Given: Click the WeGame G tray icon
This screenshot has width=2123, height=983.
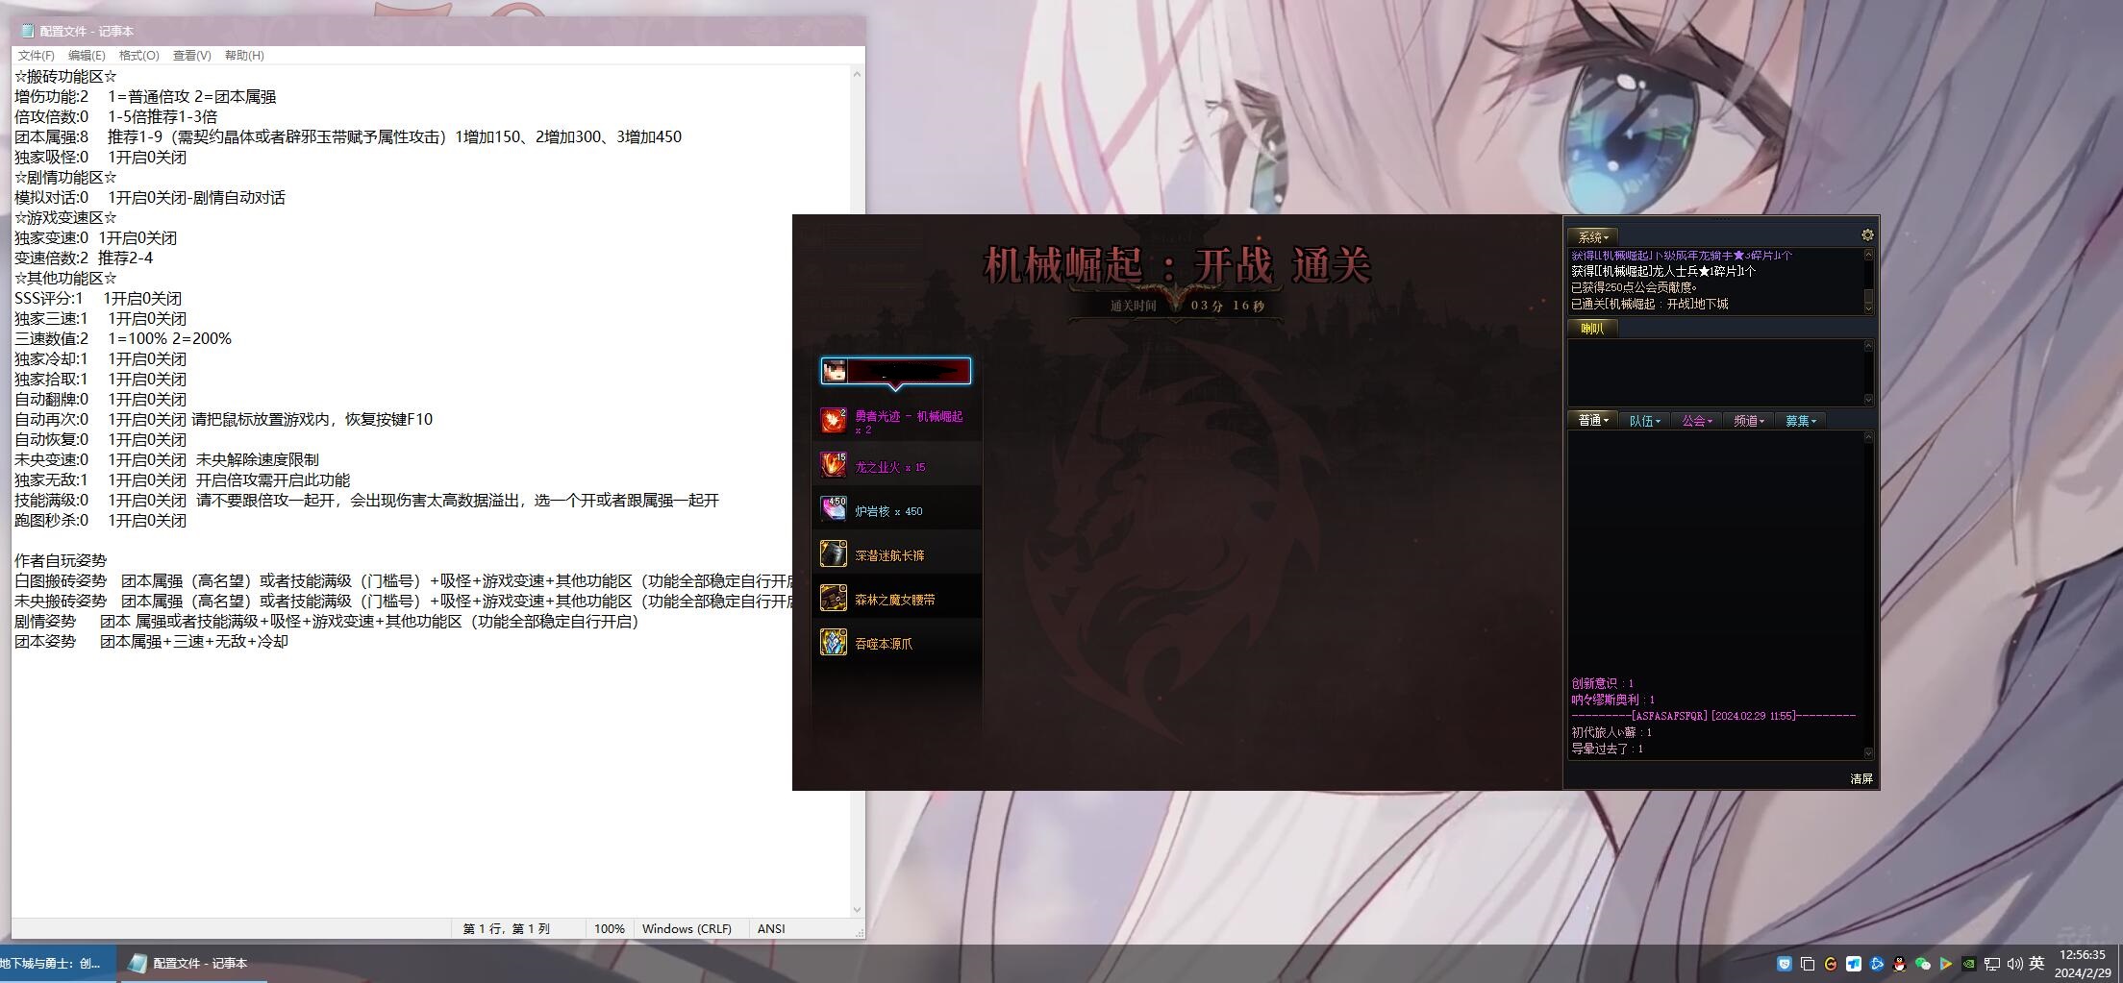Looking at the screenshot, I should 1830,964.
